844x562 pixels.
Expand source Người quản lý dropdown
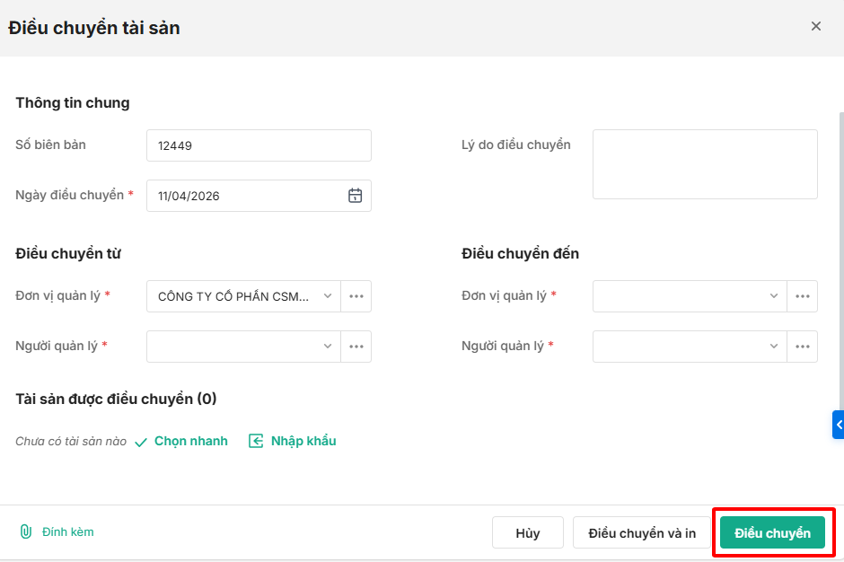click(328, 347)
